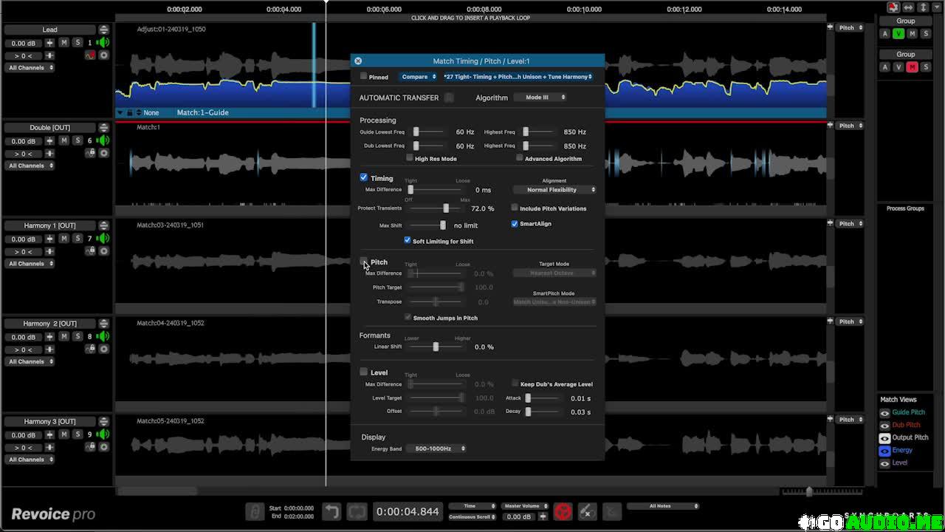Click the pencil delete tool icon

tap(587, 511)
